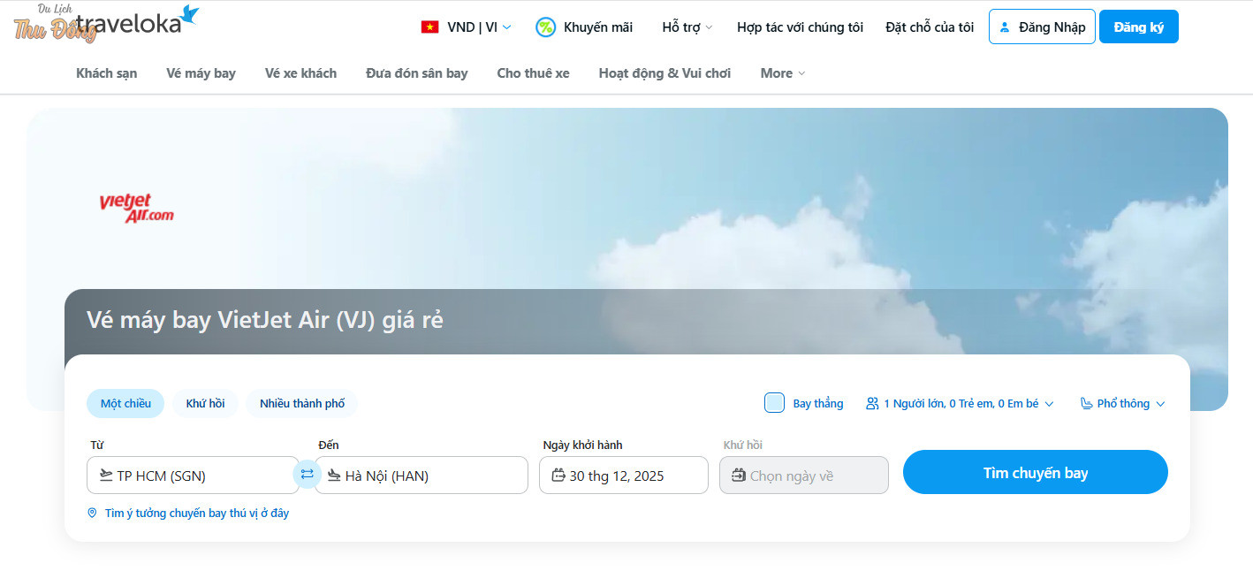Viewport: 1253px width, 586px height.
Task: Enable the Bay thẳng checkbox
Action: coord(774,403)
